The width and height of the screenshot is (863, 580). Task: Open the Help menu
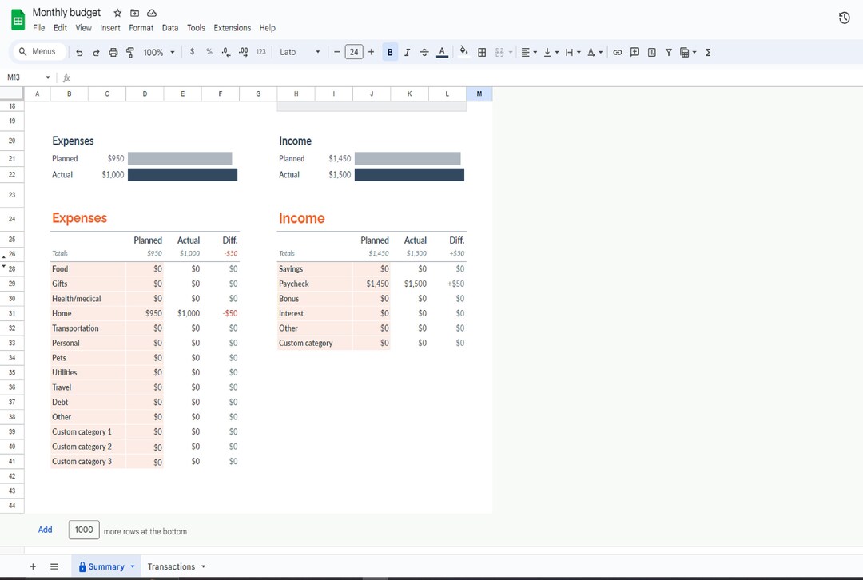[268, 27]
